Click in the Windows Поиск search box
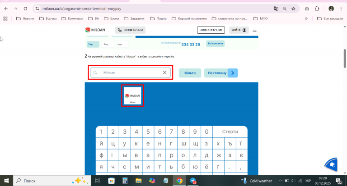 click(x=52, y=181)
